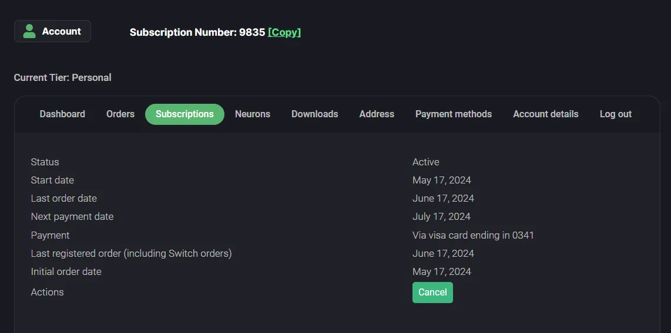Click the 'Payment' row label
The image size is (671, 333).
pos(50,235)
